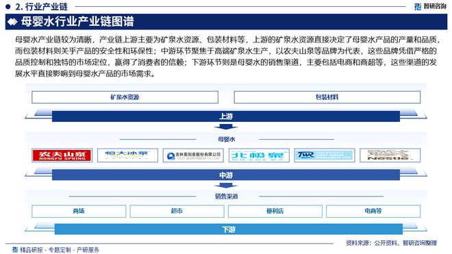Click the Nestlé brand logo

[390, 155]
